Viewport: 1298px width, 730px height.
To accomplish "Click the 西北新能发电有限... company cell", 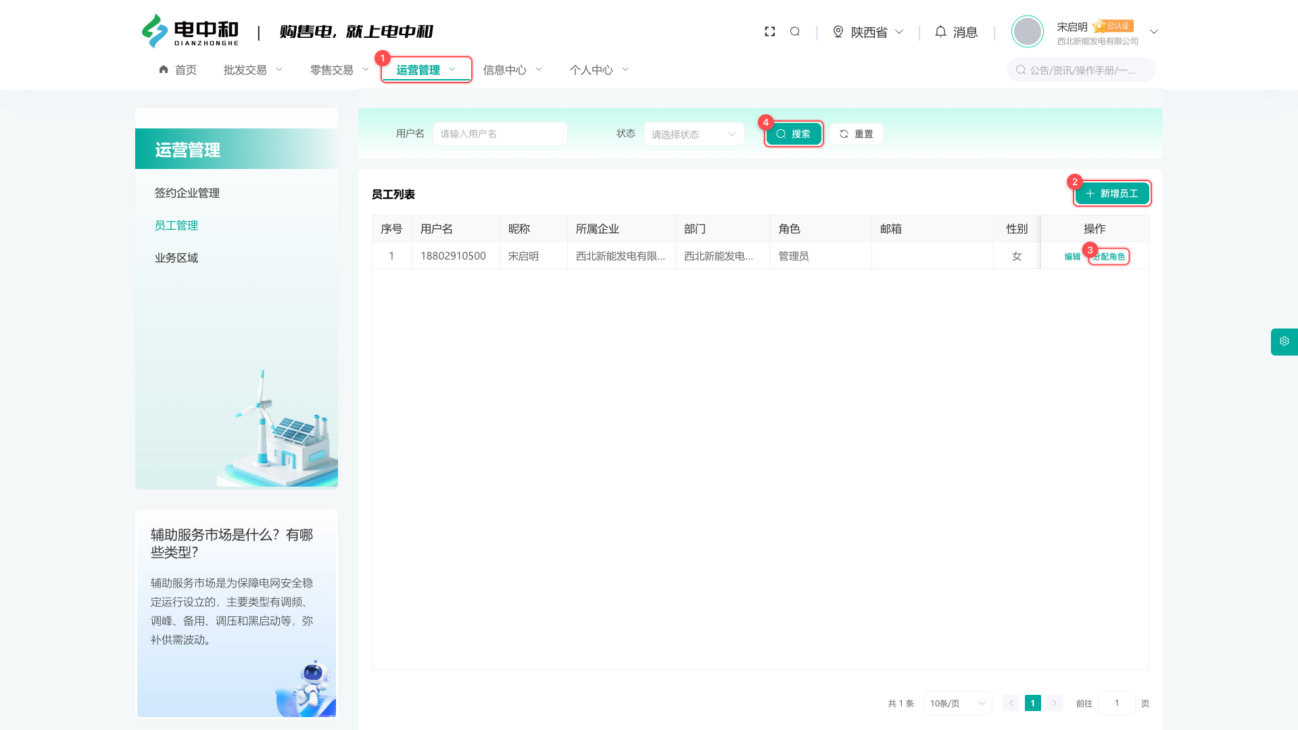I will click(621, 256).
